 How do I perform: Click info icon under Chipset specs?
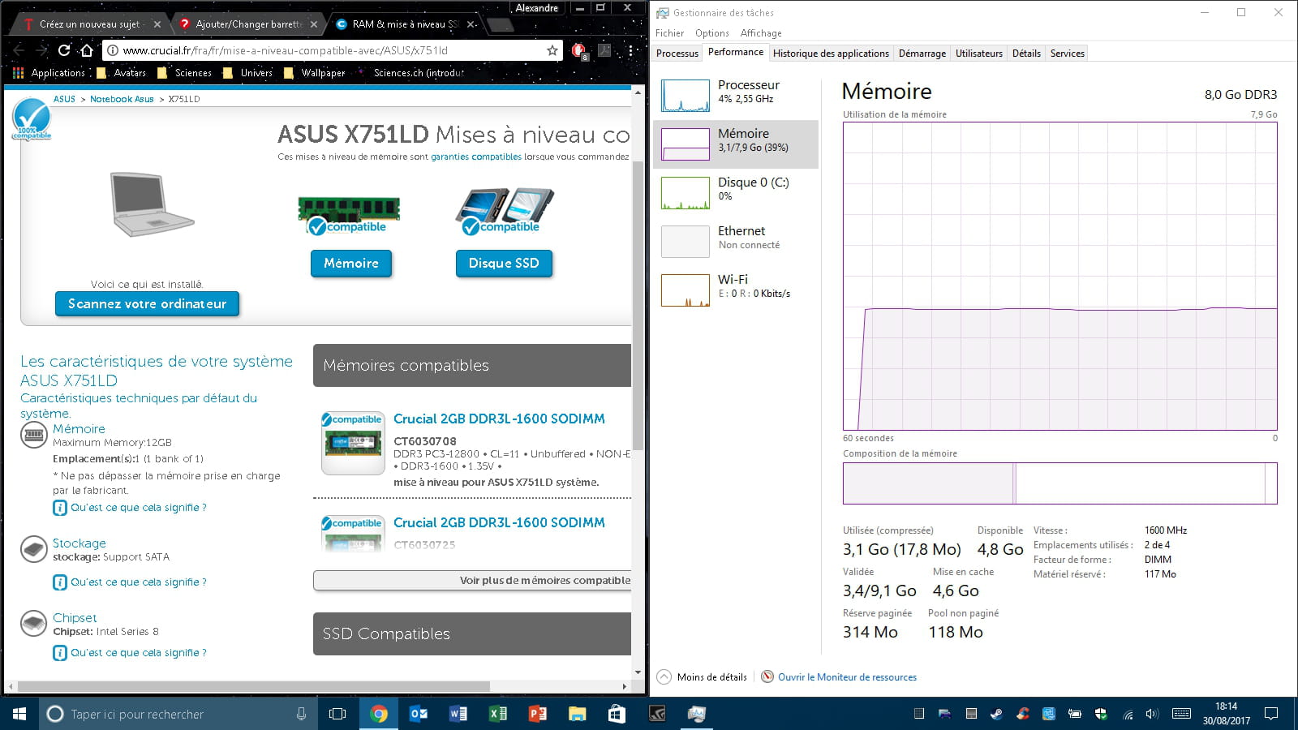tap(60, 653)
